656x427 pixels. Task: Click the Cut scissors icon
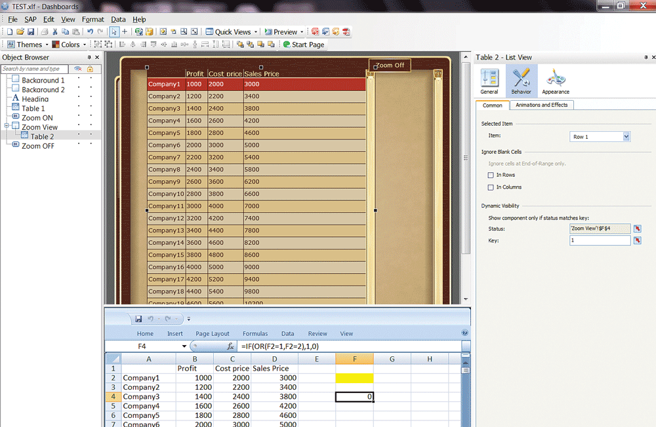55,31
